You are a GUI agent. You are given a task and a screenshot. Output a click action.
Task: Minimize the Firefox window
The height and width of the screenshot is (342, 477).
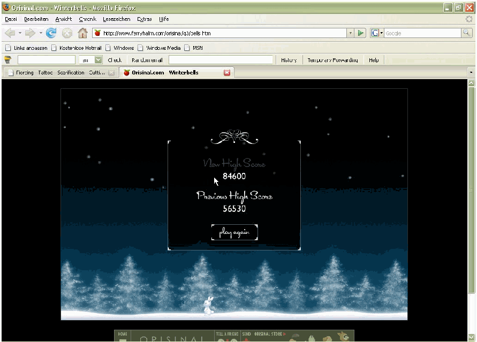447,8
